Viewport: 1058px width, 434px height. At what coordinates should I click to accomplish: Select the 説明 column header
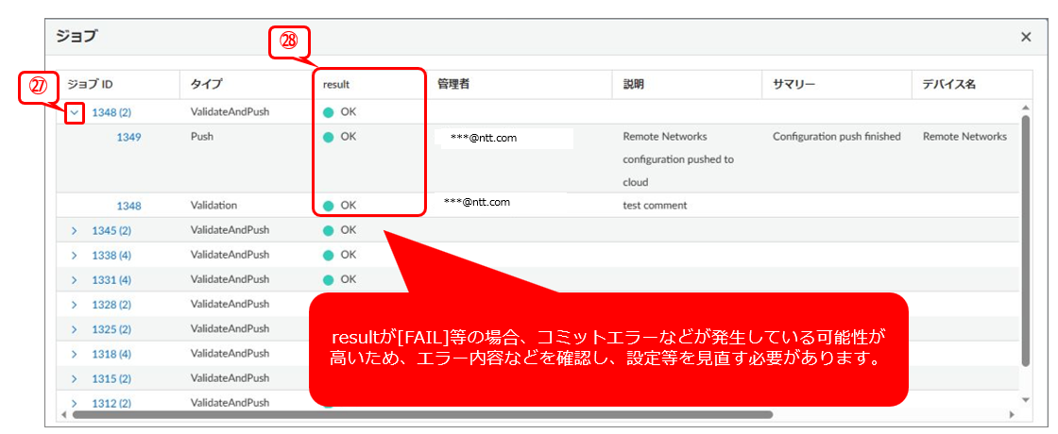click(633, 84)
